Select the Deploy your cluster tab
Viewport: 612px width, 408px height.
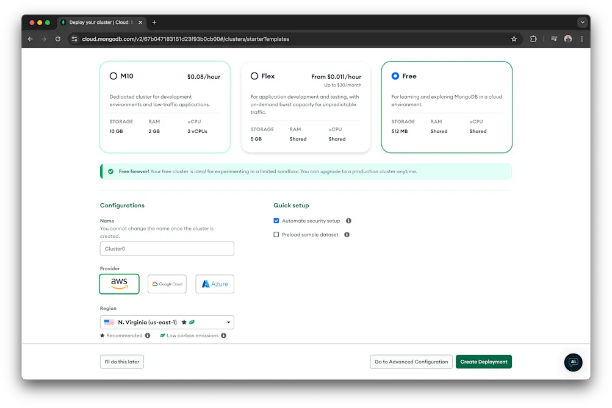click(101, 23)
